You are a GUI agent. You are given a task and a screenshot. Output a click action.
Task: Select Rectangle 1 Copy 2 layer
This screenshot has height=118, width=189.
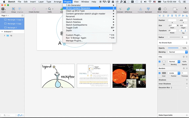[x=12, y=20]
